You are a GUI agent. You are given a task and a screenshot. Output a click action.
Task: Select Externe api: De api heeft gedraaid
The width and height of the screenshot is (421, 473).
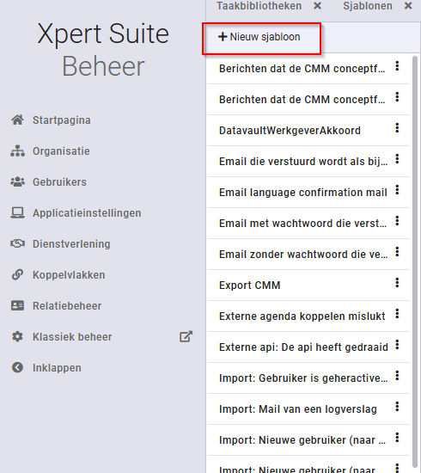point(303,347)
